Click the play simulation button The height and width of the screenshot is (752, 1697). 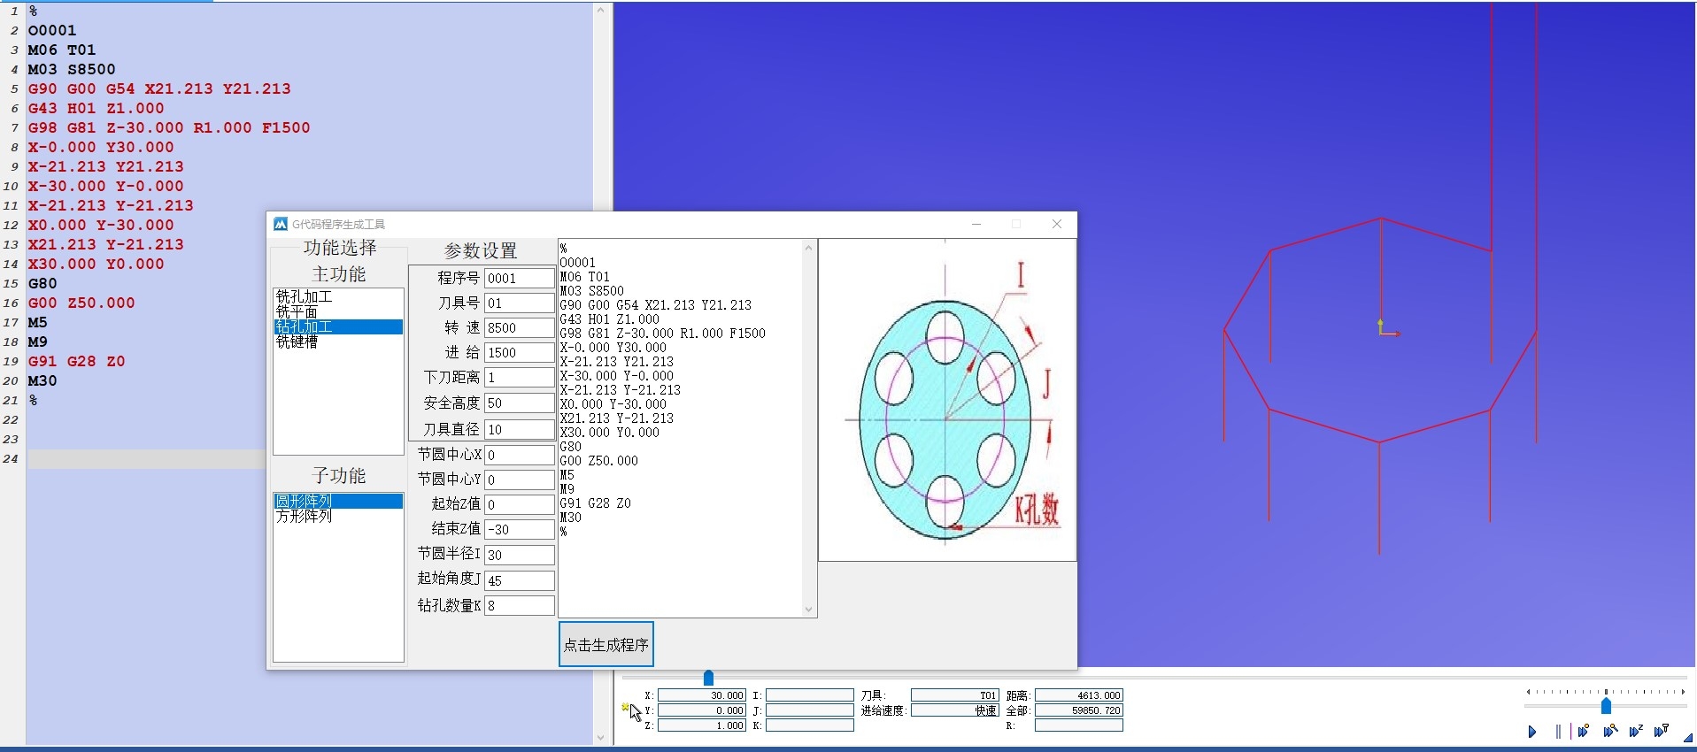coord(1532,732)
